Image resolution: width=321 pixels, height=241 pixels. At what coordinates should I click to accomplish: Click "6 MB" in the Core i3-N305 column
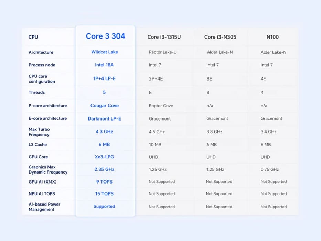tap(212, 145)
